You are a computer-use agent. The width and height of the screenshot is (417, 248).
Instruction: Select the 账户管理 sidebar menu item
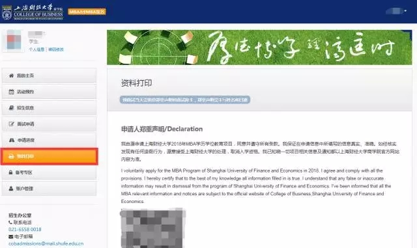(49, 189)
